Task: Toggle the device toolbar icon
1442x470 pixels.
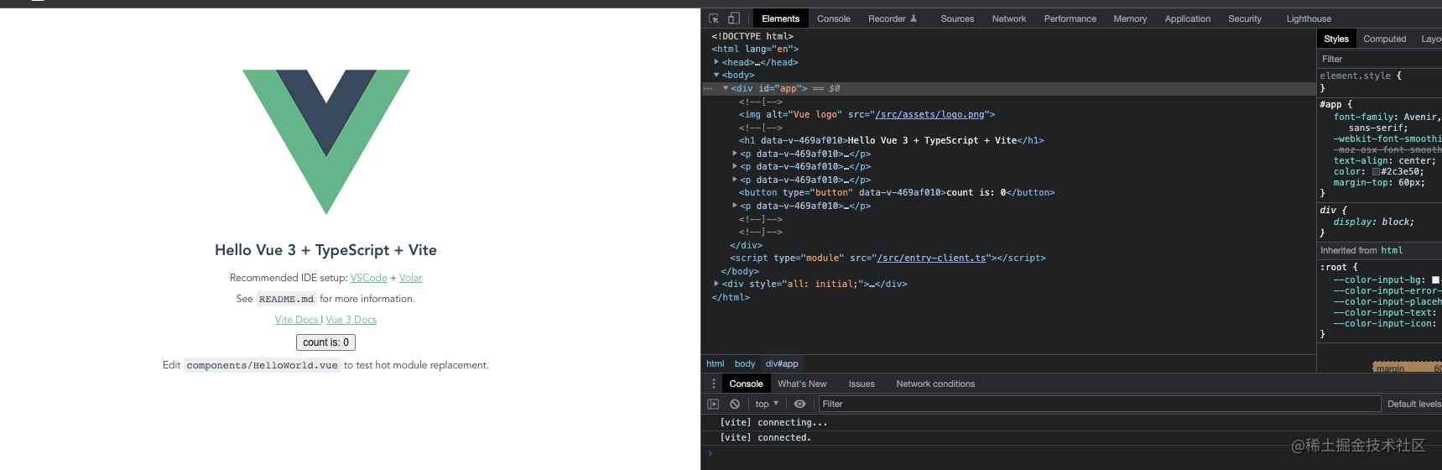Action: (x=734, y=18)
